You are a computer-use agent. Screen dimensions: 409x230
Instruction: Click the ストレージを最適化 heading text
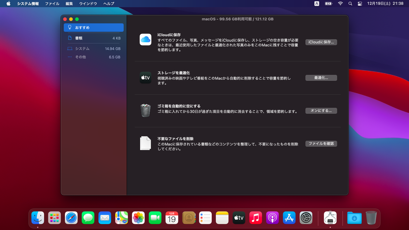click(x=174, y=73)
